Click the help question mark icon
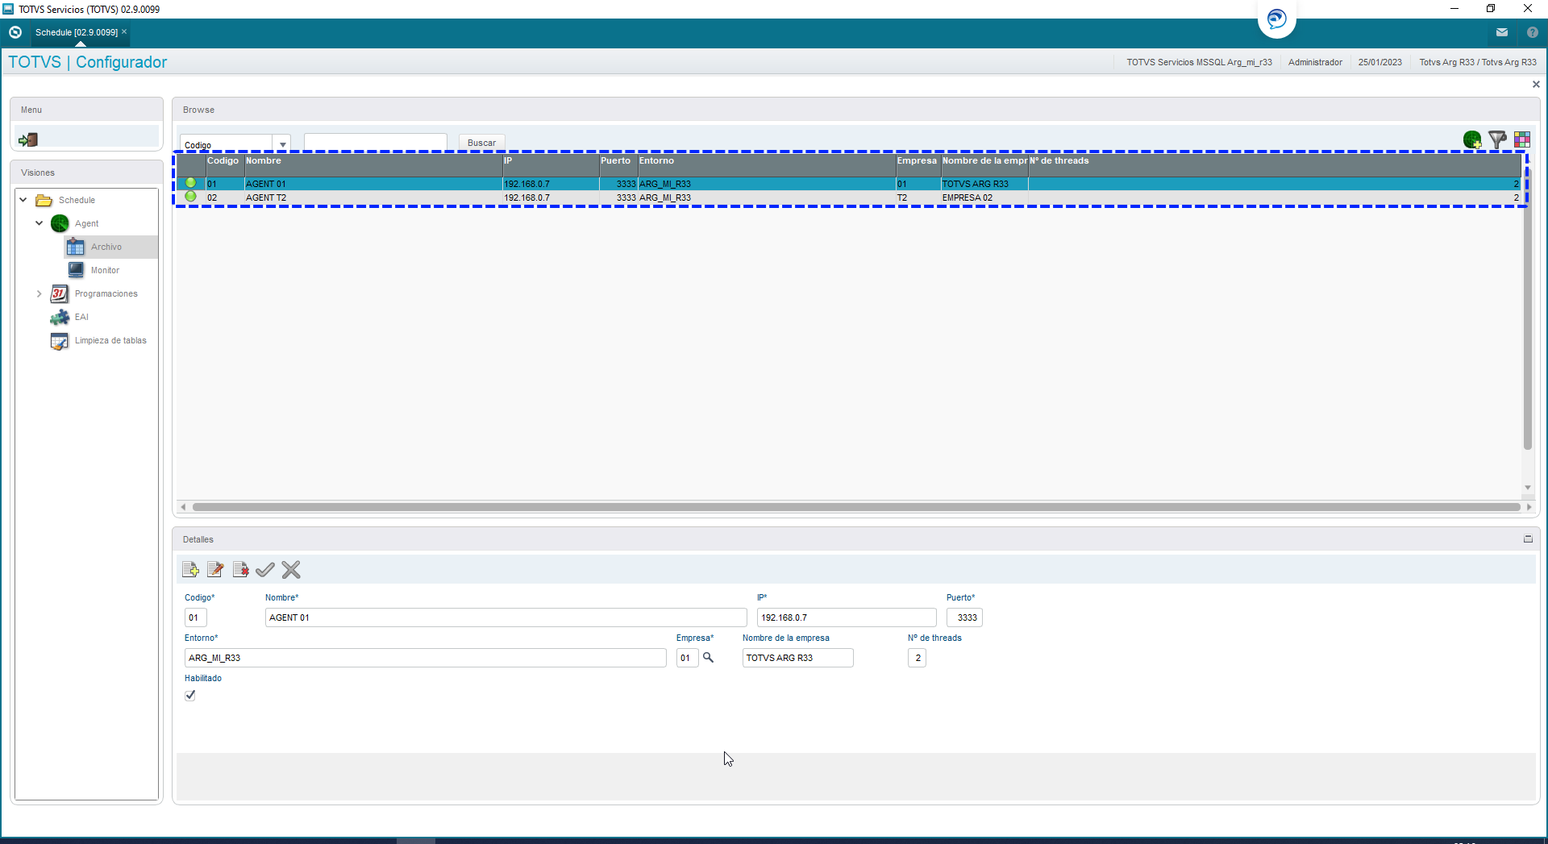The image size is (1548, 844). [1533, 32]
